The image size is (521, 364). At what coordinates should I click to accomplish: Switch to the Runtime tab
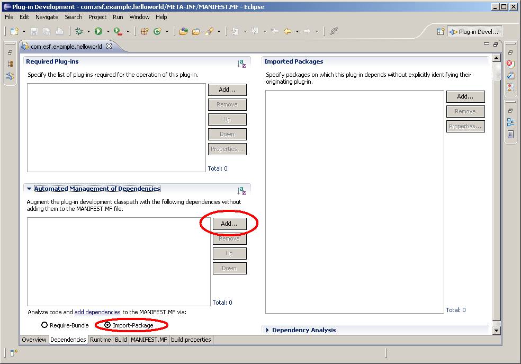[101, 340]
